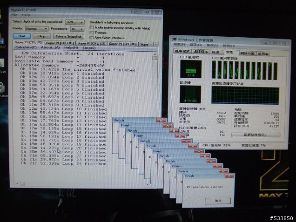Close the Task Manager window
The image size is (296, 222).
point(284,43)
